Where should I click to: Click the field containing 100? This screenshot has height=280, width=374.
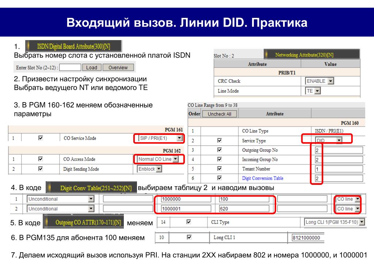244,199
